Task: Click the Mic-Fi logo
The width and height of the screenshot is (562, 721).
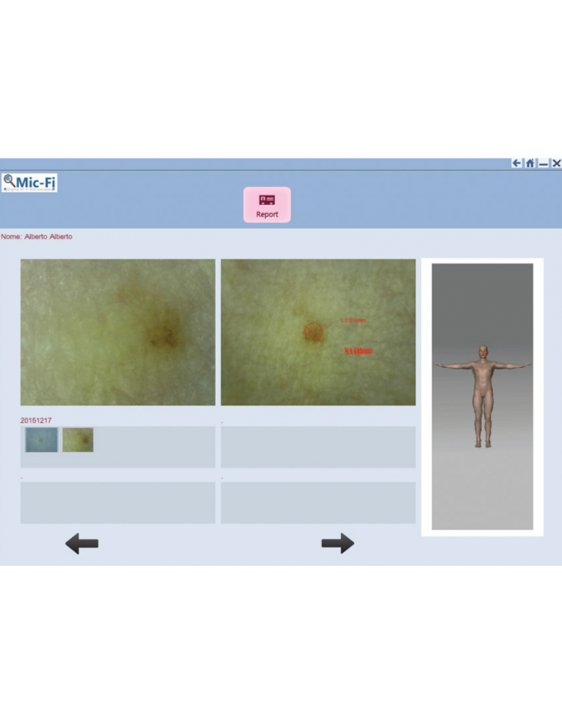Action: tap(29, 183)
